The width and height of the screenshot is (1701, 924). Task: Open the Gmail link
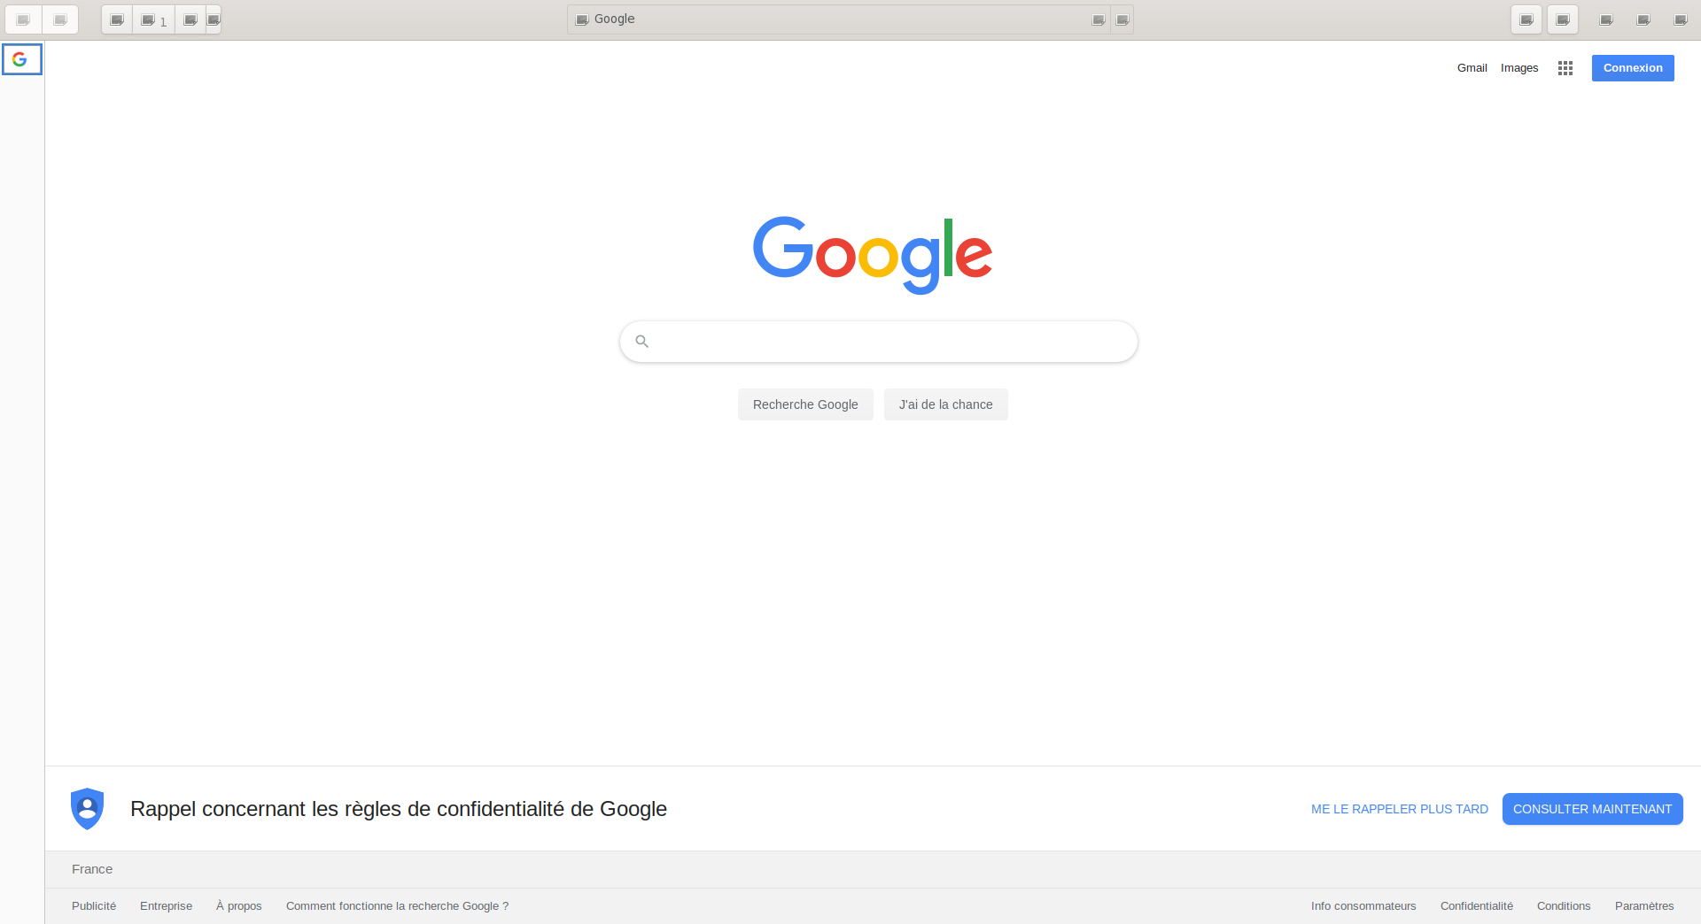click(x=1472, y=68)
